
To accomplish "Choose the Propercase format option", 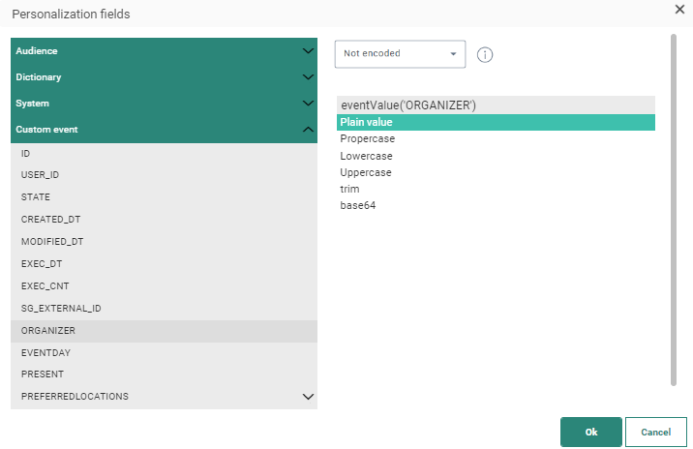I will click(368, 139).
